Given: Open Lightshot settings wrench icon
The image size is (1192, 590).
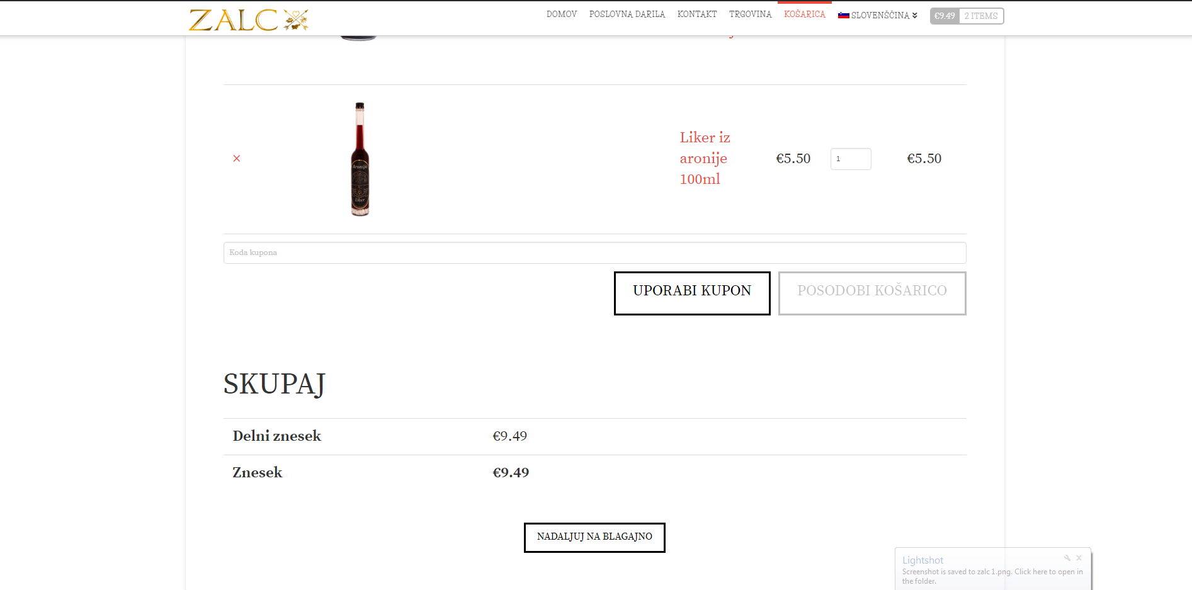Looking at the screenshot, I should 1067,558.
